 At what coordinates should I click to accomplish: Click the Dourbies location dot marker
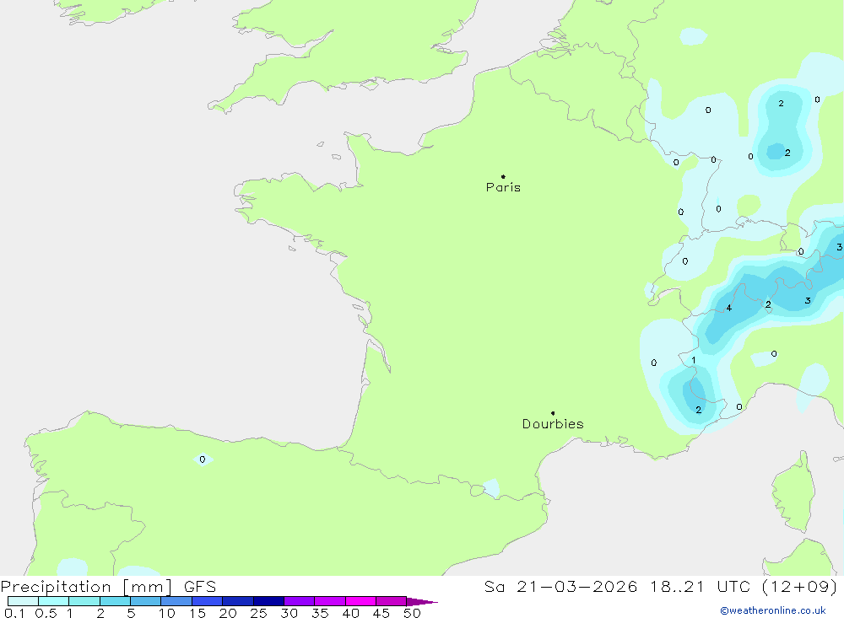tap(553, 413)
